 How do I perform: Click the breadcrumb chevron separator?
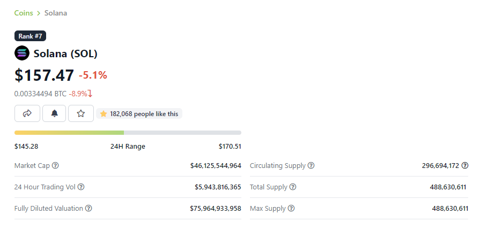pos(39,13)
